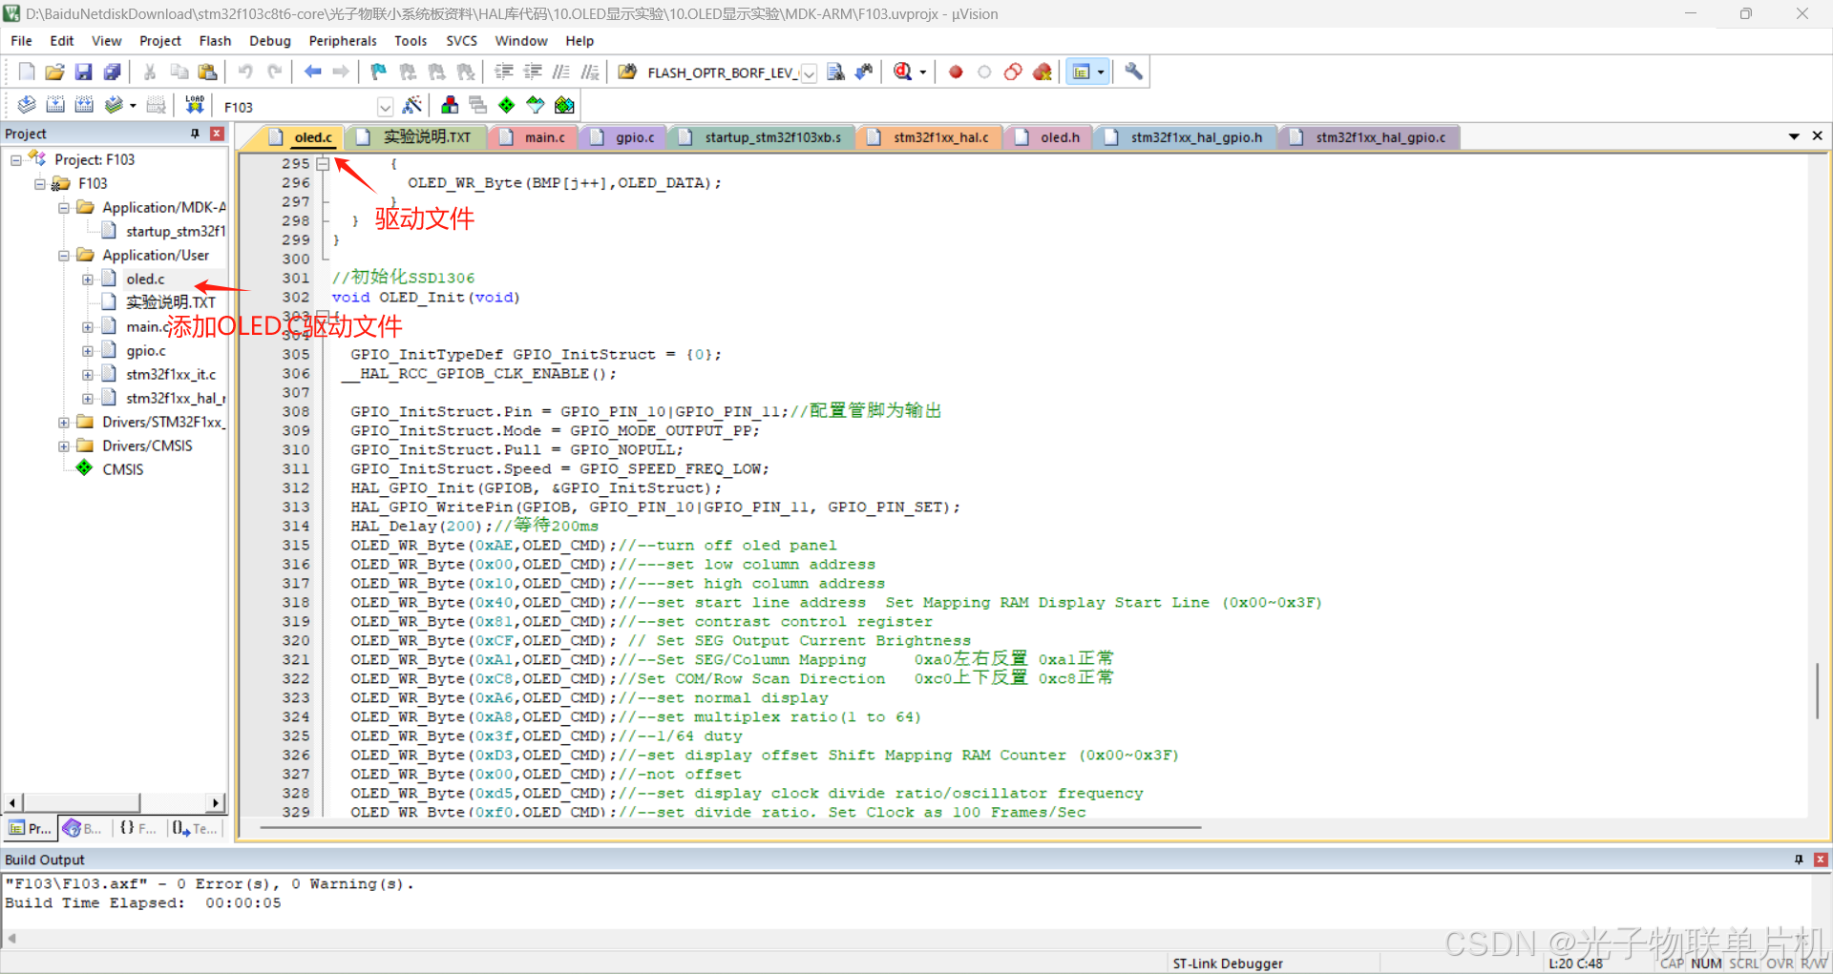Screen dimensions: 1833x974
Task: Click the Project panel horizontal scrollbar
Action: point(81,802)
